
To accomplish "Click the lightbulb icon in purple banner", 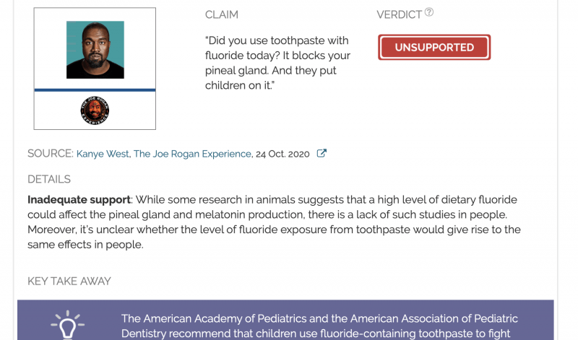I will [67, 325].
